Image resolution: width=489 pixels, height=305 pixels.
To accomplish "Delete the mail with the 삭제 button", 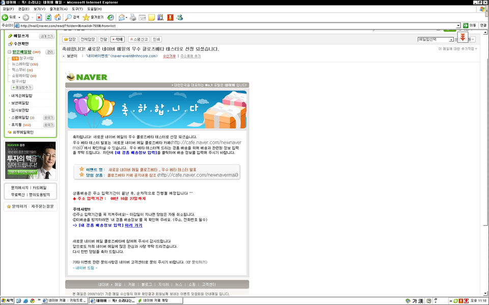I will pos(118,40).
